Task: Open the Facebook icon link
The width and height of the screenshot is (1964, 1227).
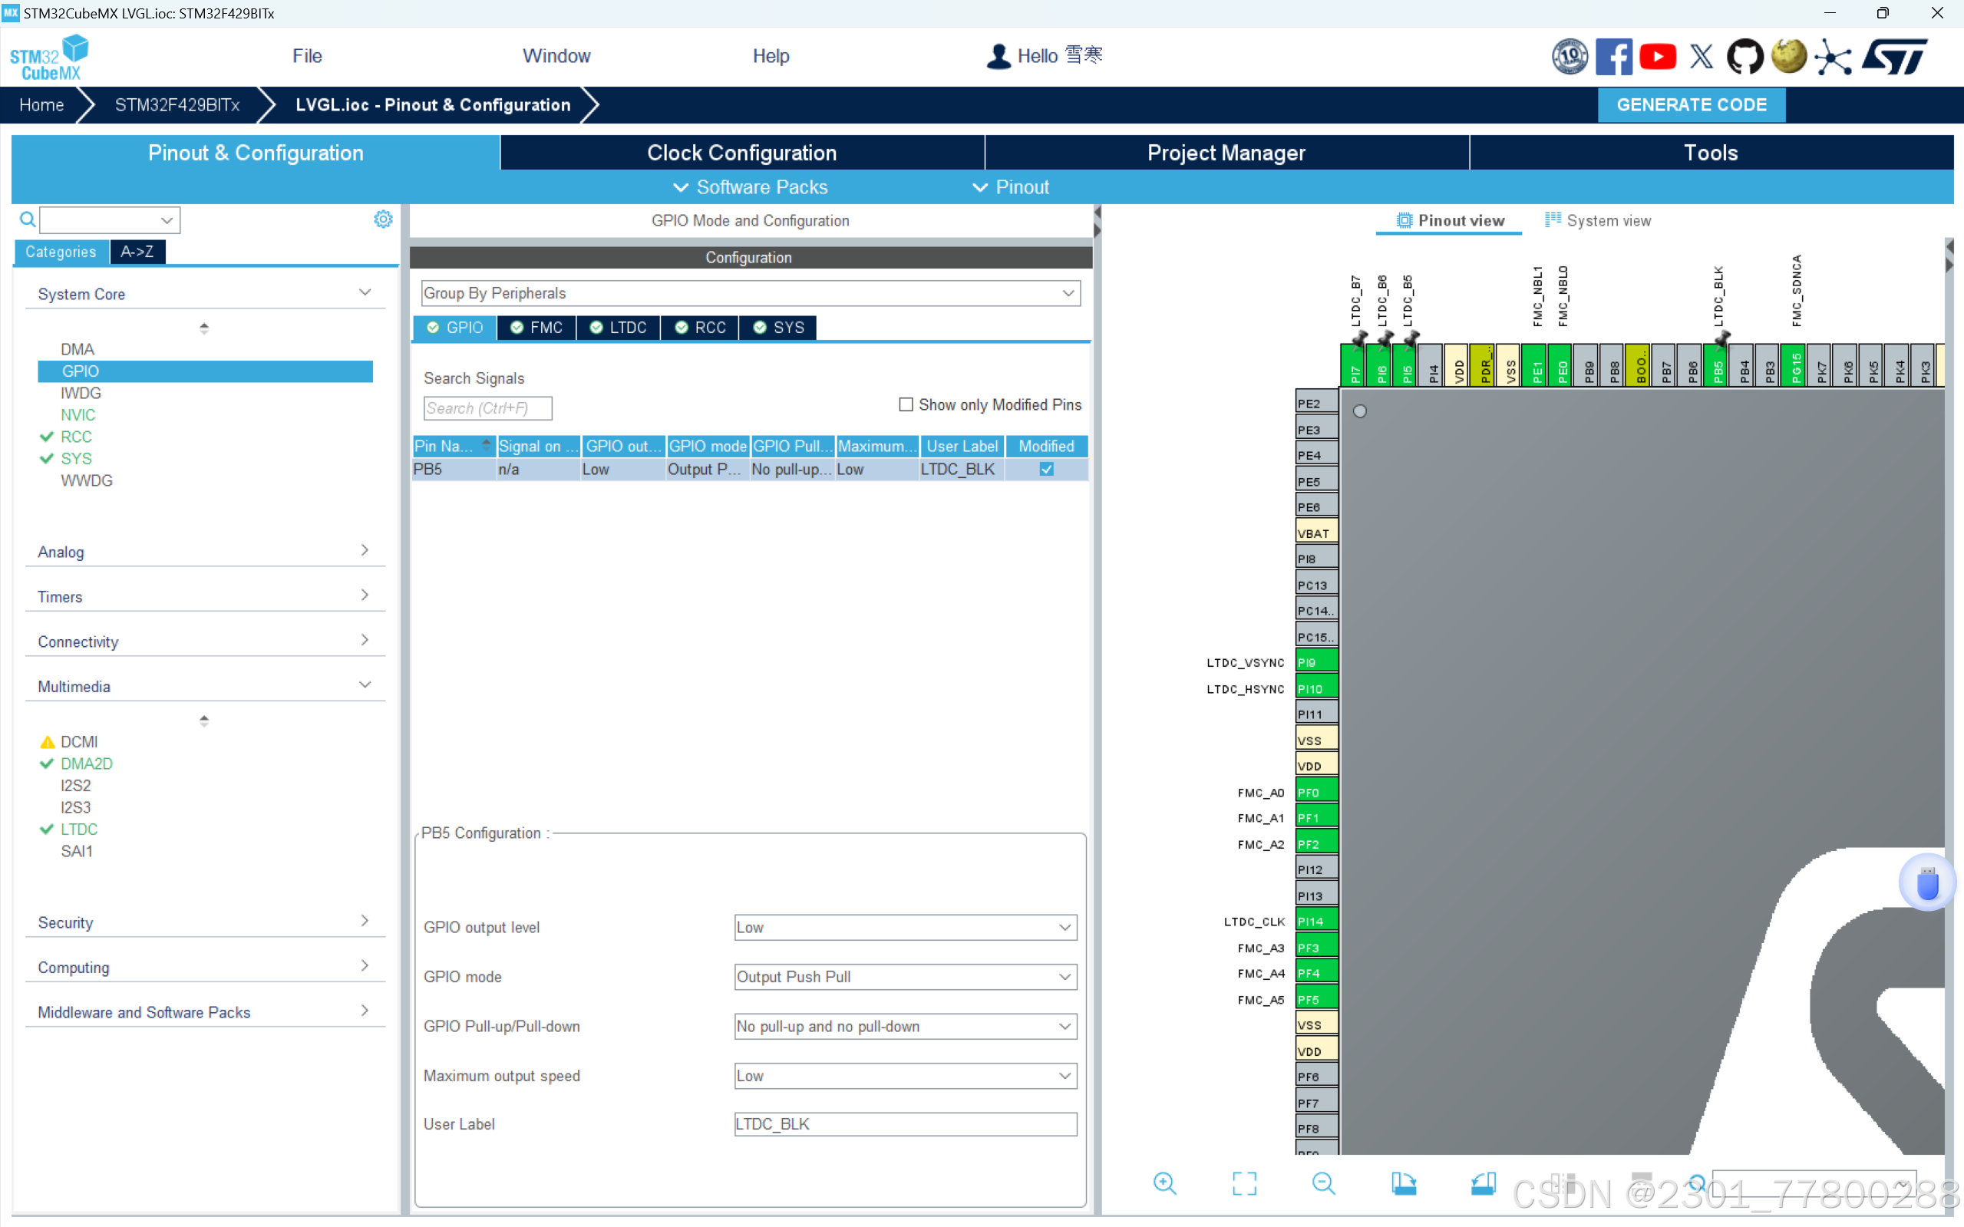Action: 1613,57
